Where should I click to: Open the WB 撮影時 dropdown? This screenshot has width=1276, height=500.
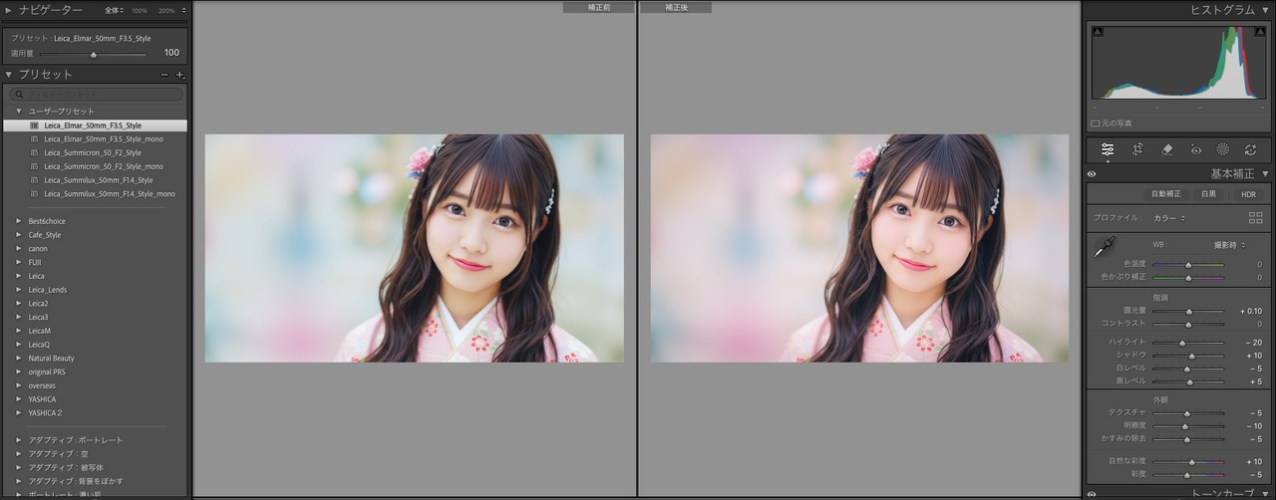tap(1228, 245)
